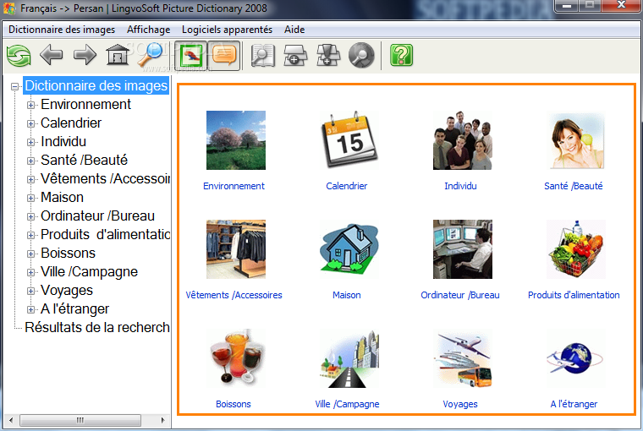Click the A l'étranger link label

click(574, 404)
